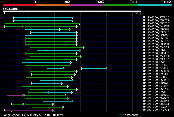The image size is (174, 117).
Task: Click the cyan alignment bar in the C5W1F6 row
Action: pos(47,63)
